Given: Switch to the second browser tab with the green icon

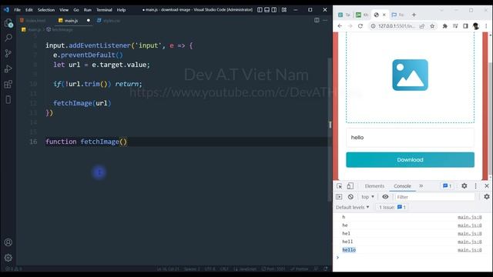Looking at the screenshot, I should [x=362, y=15].
